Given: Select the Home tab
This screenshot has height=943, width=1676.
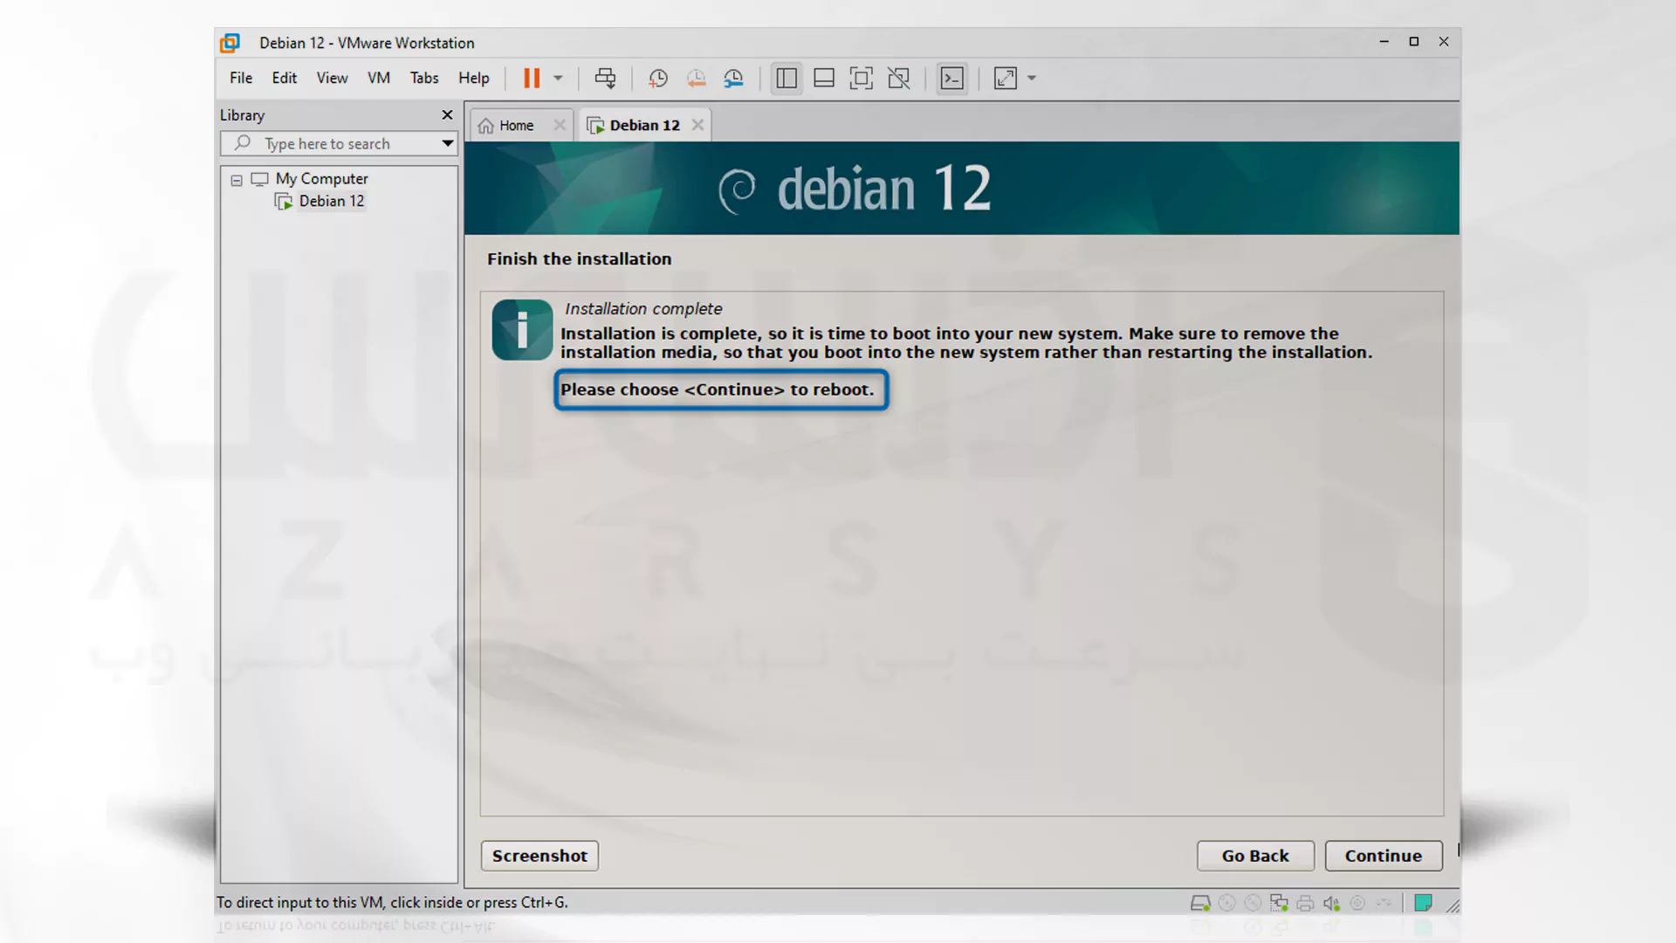Looking at the screenshot, I should [x=516, y=124].
